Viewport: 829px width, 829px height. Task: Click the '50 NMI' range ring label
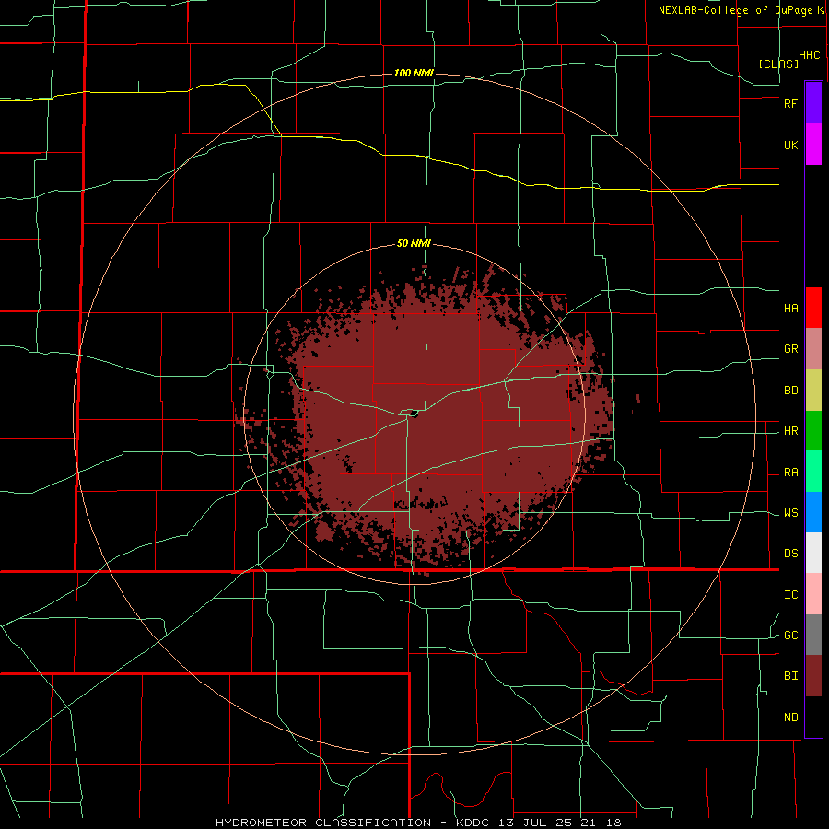(x=414, y=244)
